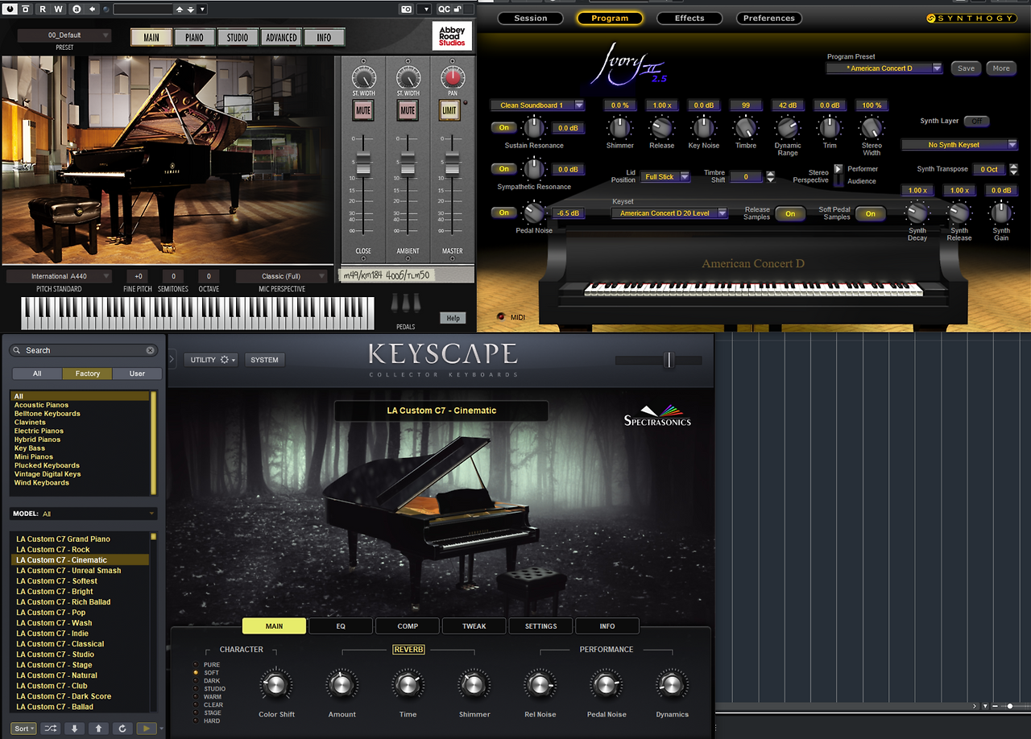The image size is (1031, 739).
Task: Mute the Close mic channel
Action: [x=363, y=110]
